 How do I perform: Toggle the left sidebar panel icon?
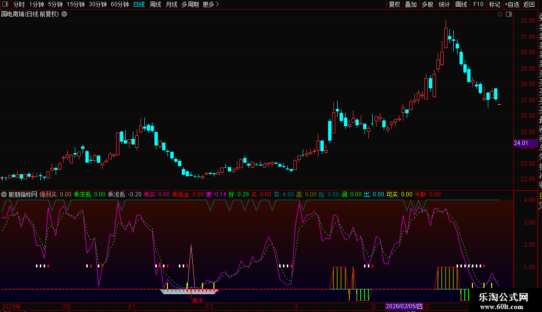click(6, 4)
